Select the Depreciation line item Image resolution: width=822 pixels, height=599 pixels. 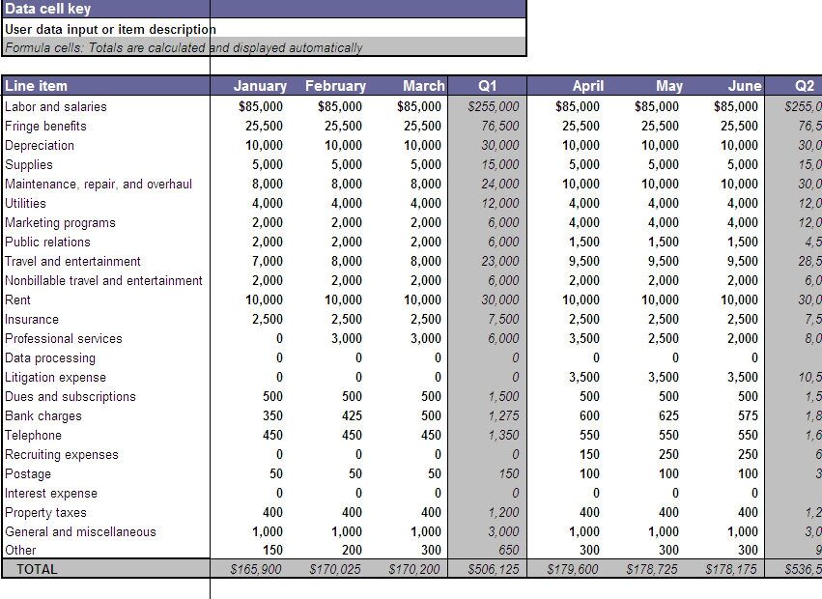point(41,145)
